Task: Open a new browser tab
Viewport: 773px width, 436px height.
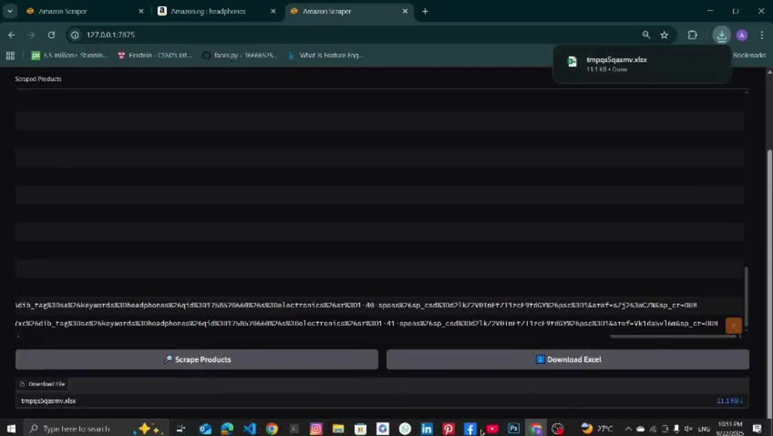Action: click(425, 11)
